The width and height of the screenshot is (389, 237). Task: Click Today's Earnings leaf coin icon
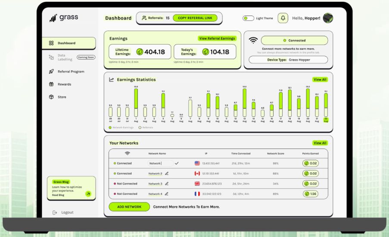click(205, 52)
